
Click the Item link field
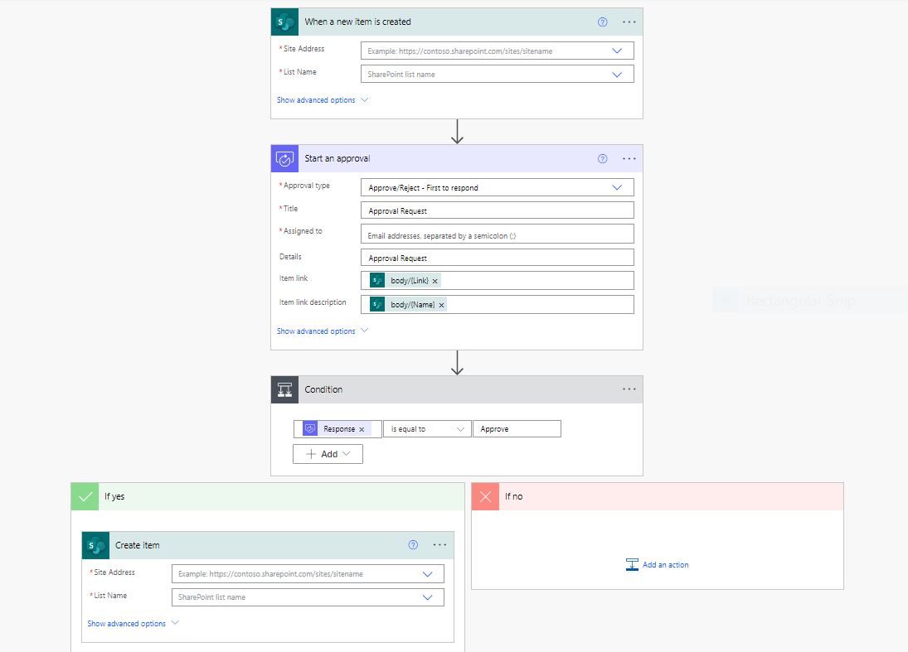pyautogui.click(x=497, y=281)
